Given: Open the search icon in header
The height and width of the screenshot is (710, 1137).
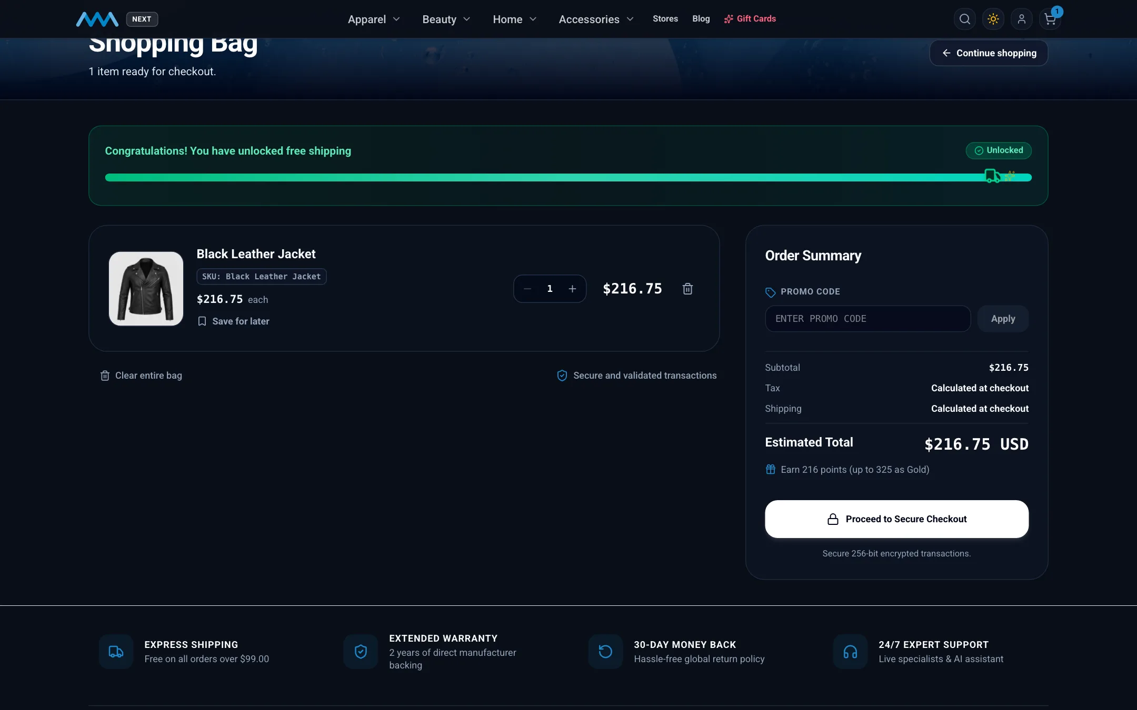Looking at the screenshot, I should (964, 19).
